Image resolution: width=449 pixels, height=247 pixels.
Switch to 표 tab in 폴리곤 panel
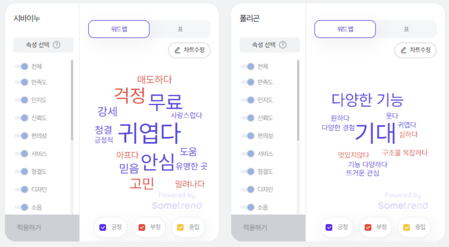pos(406,29)
